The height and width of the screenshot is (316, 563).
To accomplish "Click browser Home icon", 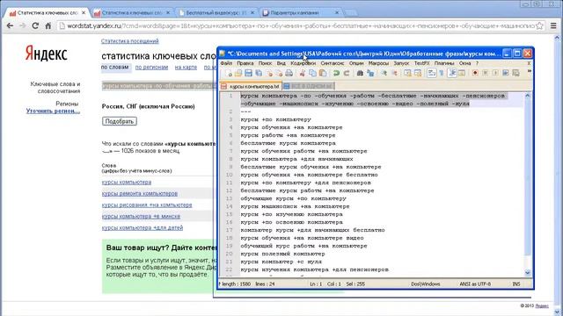I will (48, 25).
